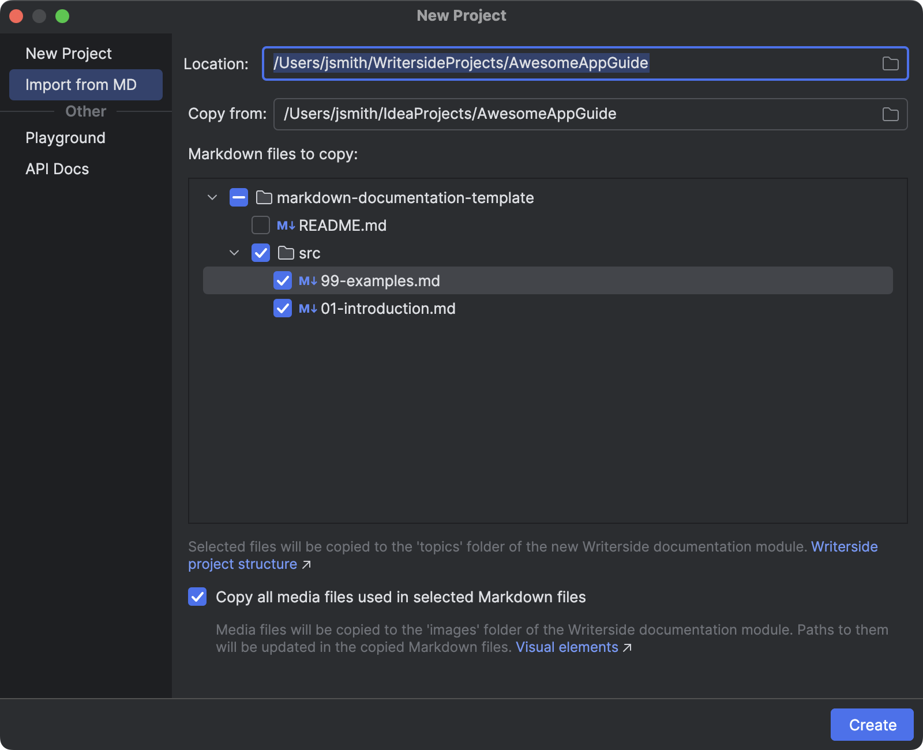The image size is (923, 750).
Task: Open the Visual elements link
Action: (567, 647)
